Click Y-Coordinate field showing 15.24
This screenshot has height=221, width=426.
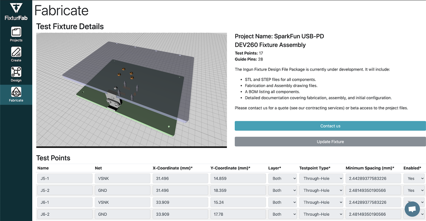[x=238, y=202]
